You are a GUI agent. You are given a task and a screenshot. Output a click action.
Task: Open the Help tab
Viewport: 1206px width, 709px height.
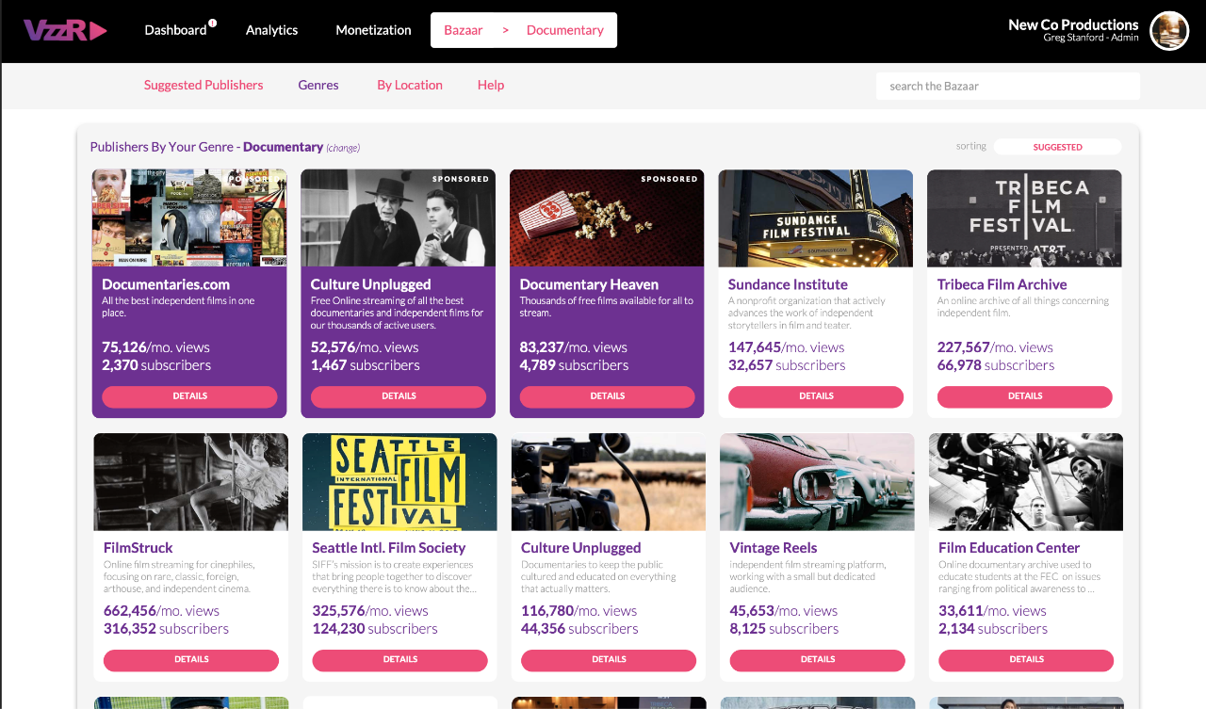pyautogui.click(x=491, y=85)
